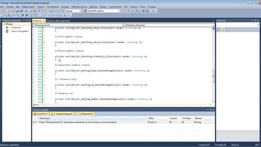The height and width of the screenshot is (147, 261).
Task: Open Property Pages icon in Свойства panel
Action: [x=228, y=29]
